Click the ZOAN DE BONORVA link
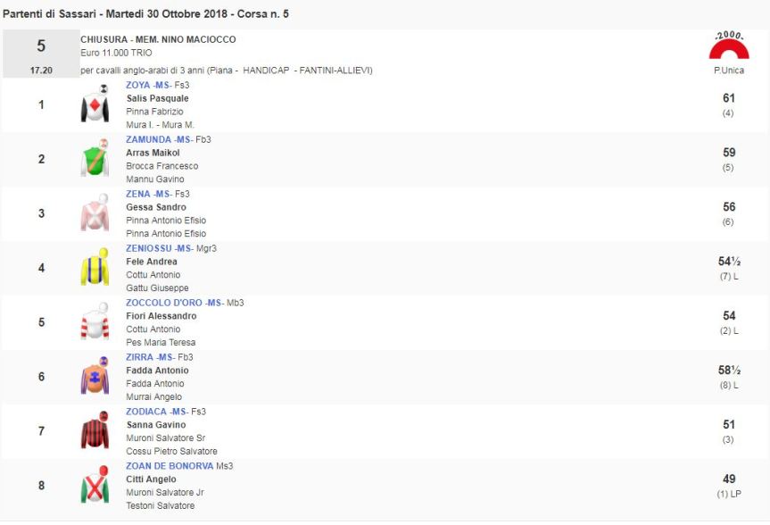Viewport: 770px width, 525px height. coord(170,466)
